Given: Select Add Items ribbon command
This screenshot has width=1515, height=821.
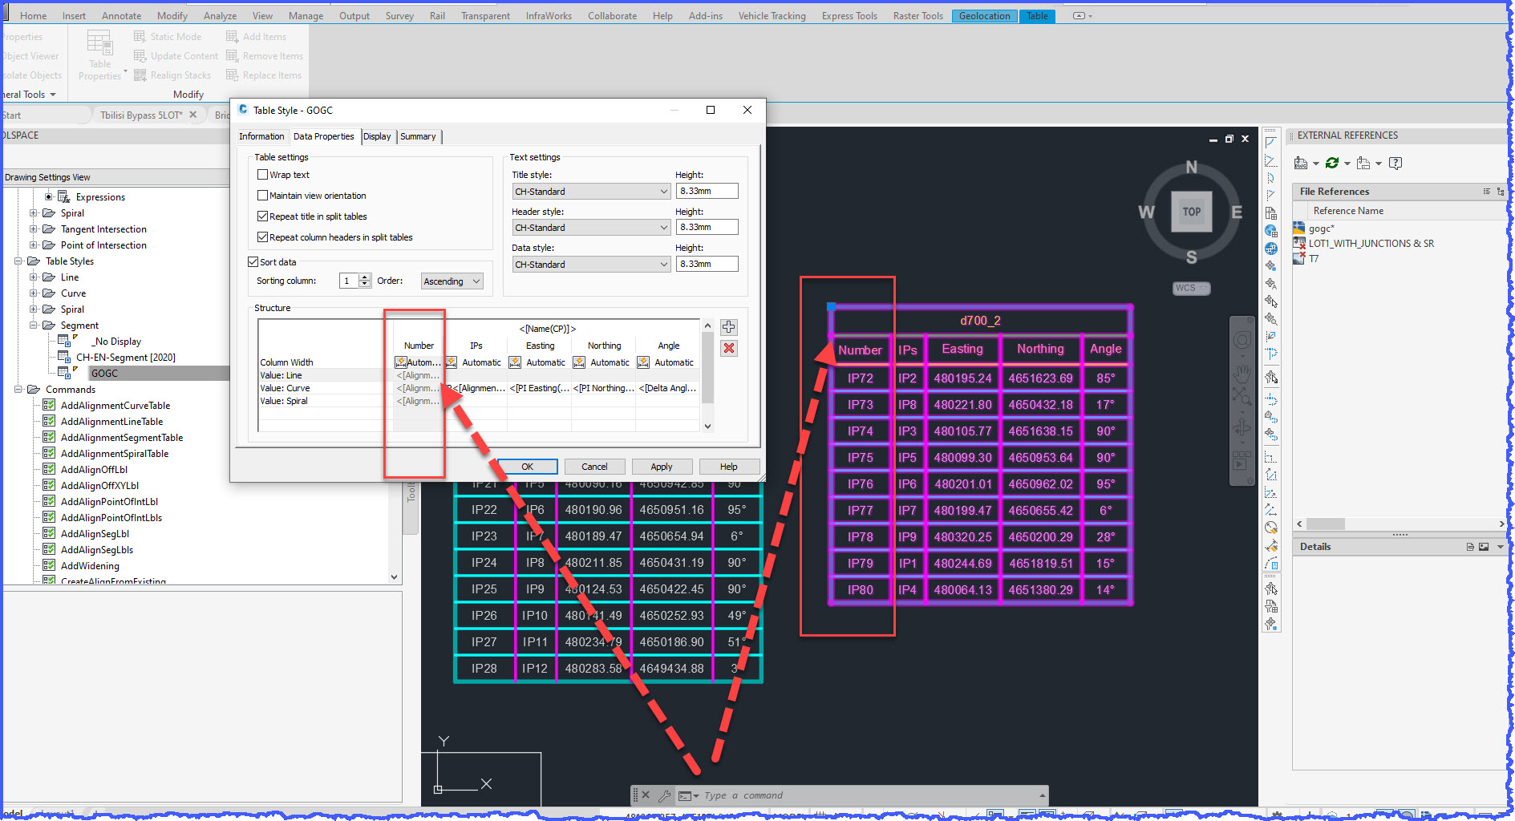Looking at the screenshot, I should 257,36.
